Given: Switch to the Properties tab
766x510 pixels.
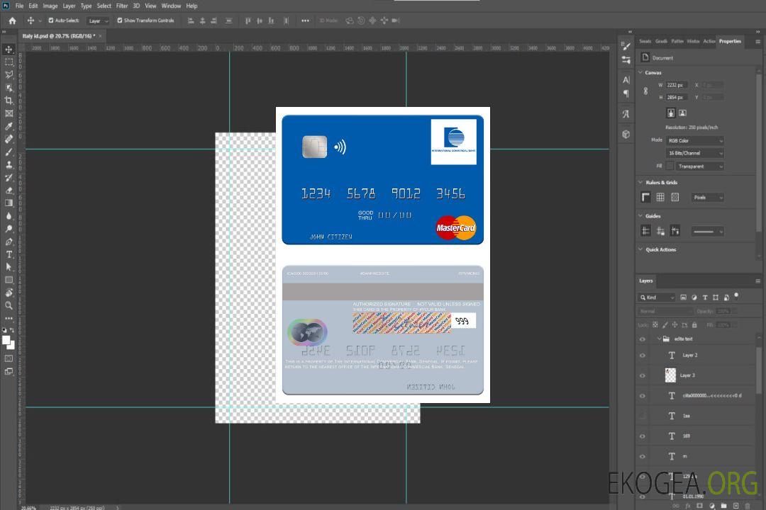Looking at the screenshot, I should [730, 42].
